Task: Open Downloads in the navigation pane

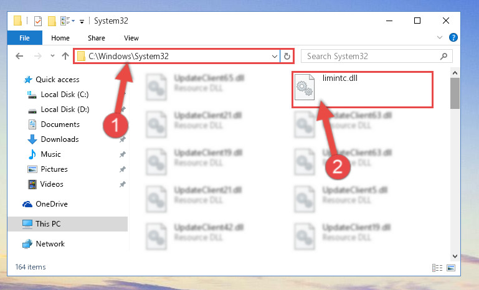Action: 60,139
